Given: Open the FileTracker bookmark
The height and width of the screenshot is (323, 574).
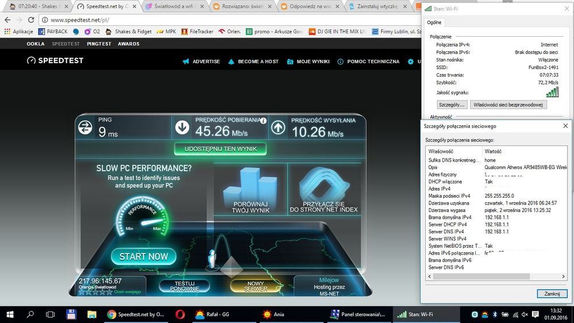Looking at the screenshot, I should [197, 32].
